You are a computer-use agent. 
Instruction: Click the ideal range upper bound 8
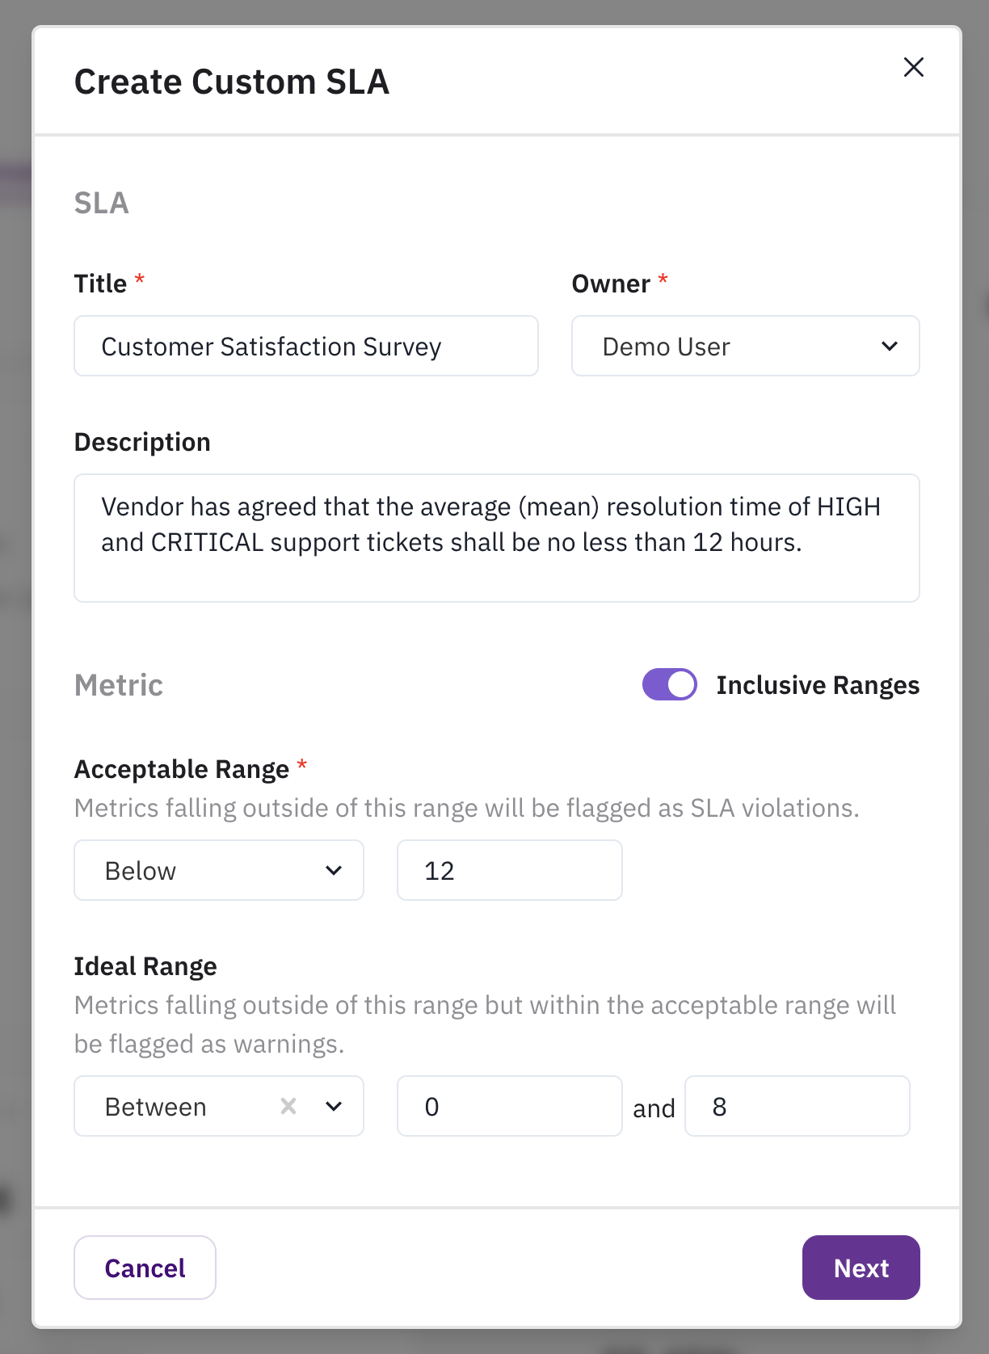click(x=797, y=1106)
